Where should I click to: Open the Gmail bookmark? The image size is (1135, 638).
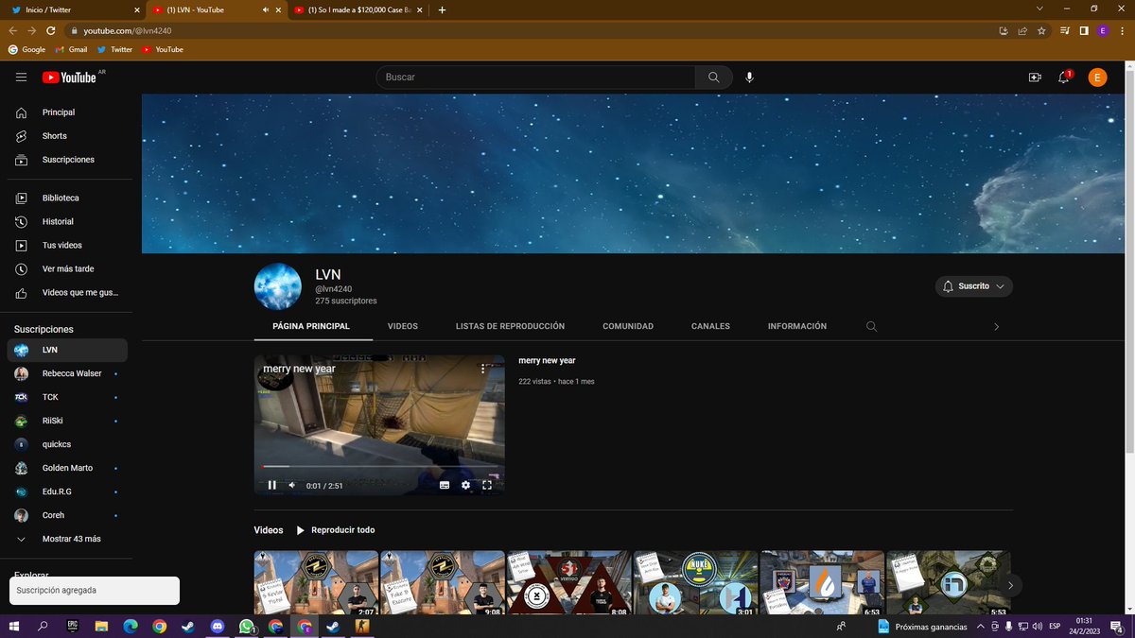coord(71,49)
